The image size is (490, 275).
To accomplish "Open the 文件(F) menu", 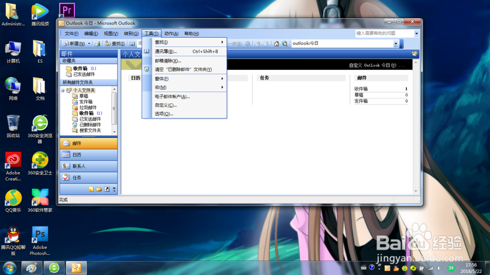I will tap(72, 33).
